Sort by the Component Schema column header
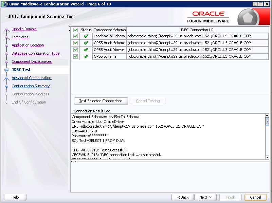 tap(109, 30)
